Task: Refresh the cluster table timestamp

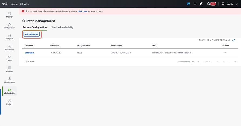Action: pos(233,40)
